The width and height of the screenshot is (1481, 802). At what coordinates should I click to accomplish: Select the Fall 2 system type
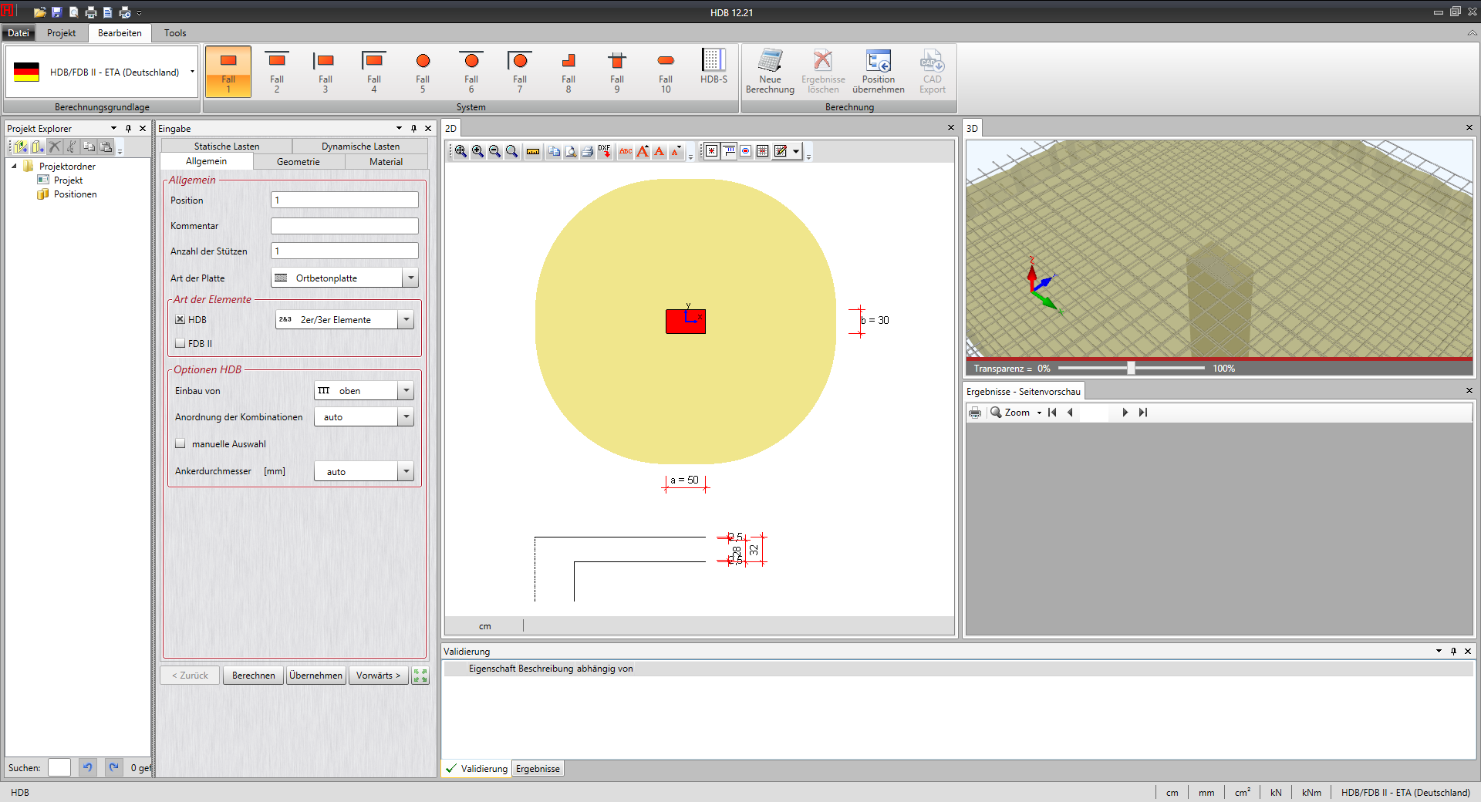pos(277,72)
